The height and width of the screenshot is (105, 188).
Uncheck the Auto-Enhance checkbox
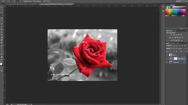point(33,1)
